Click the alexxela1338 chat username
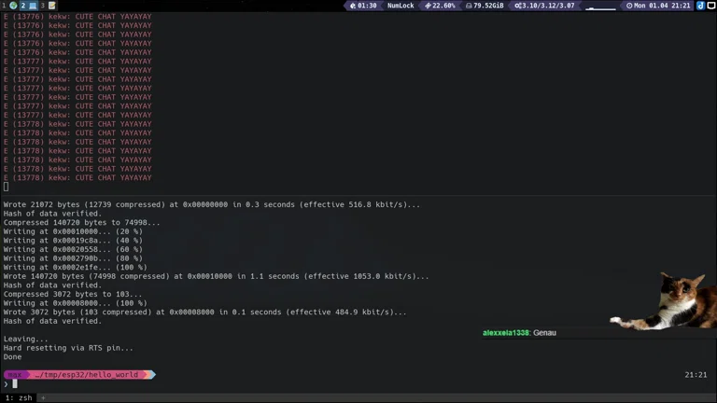Image resolution: width=717 pixels, height=403 pixels. pos(506,333)
